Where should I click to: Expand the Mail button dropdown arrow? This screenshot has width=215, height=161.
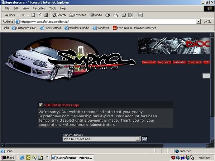pos(119,15)
